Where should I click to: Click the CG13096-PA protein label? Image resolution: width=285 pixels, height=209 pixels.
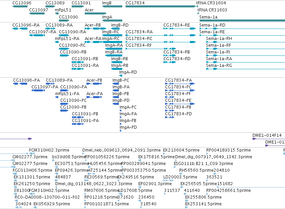(26, 80)
